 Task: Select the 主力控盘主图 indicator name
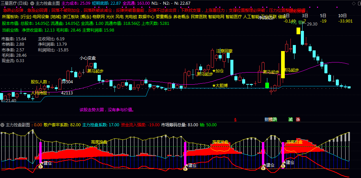(47, 3)
